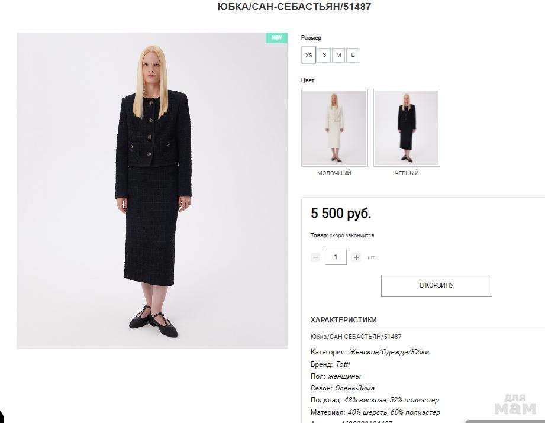This screenshot has width=545, height=423.
Task: Focus the quantity input field
Action: pos(336,257)
